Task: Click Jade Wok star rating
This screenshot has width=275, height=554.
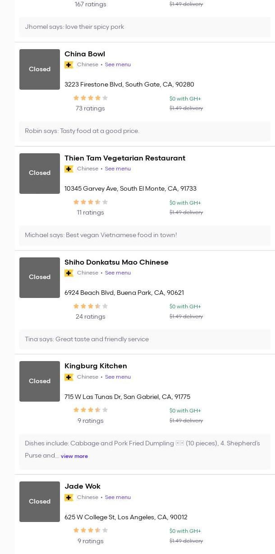Action: [90, 530]
